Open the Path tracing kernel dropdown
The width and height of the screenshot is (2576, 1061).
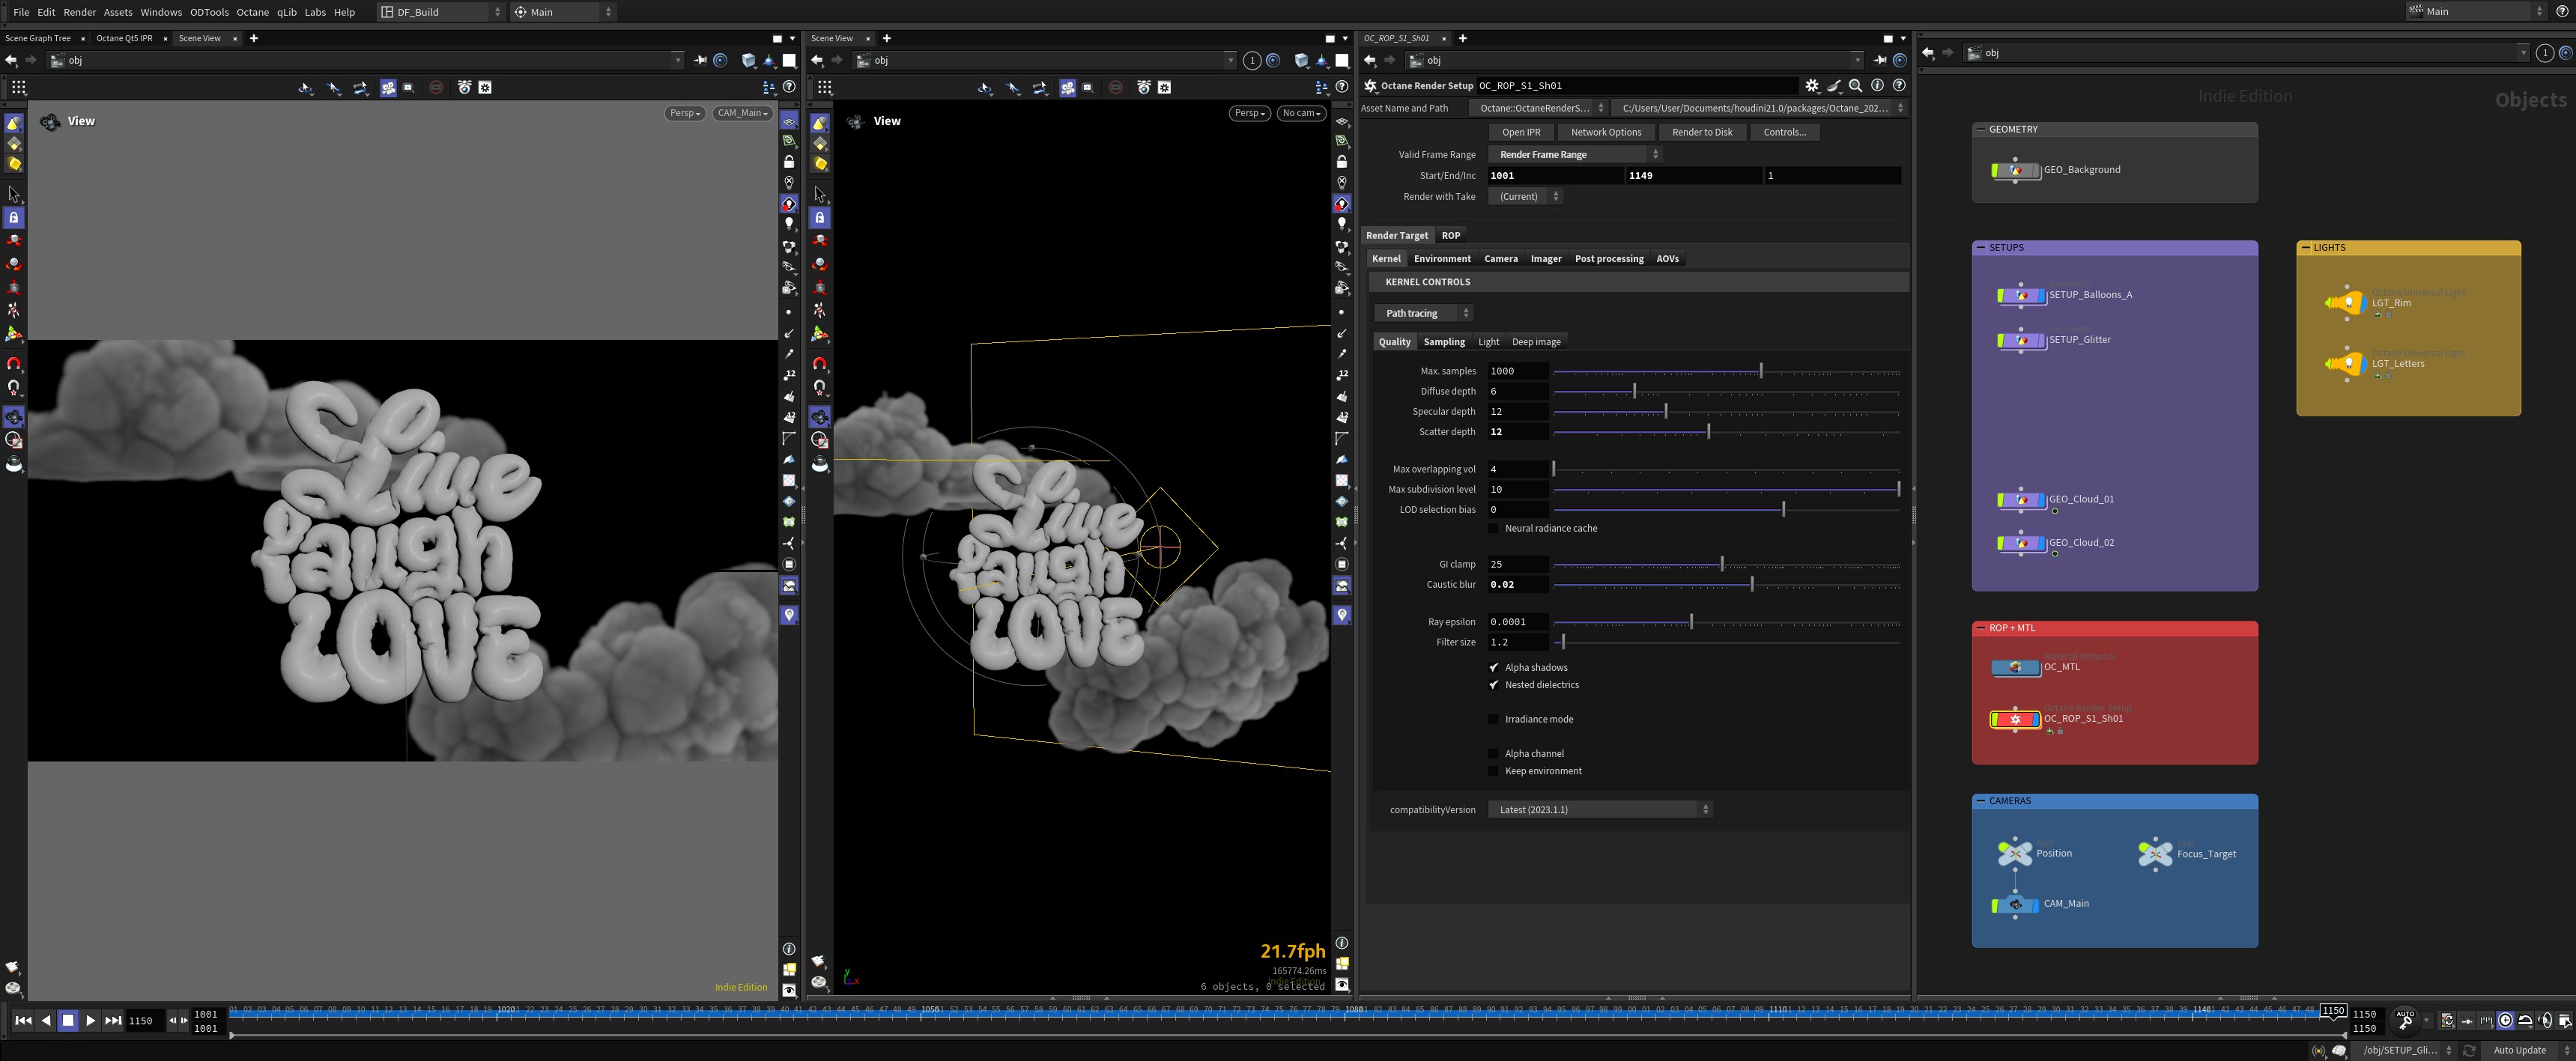tap(1424, 314)
